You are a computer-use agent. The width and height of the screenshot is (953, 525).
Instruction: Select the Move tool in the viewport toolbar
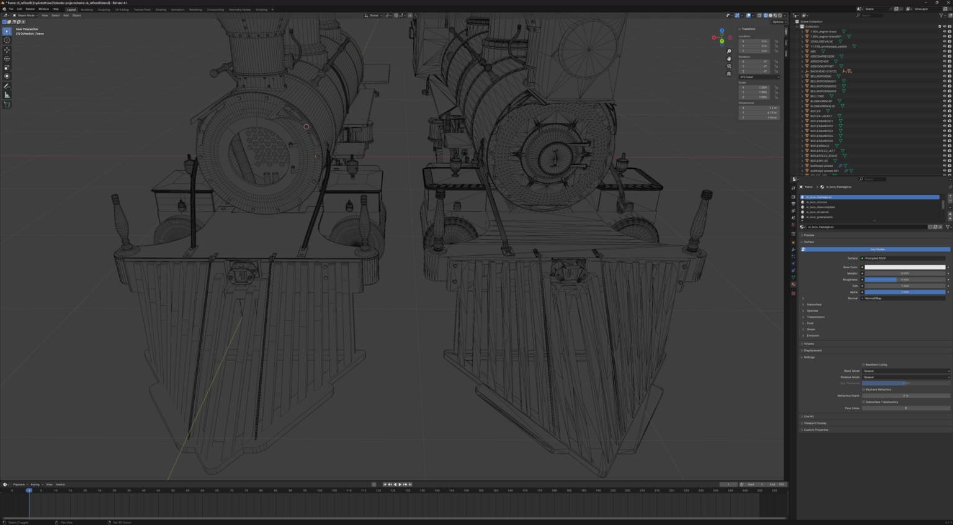click(x=6, y=50)
